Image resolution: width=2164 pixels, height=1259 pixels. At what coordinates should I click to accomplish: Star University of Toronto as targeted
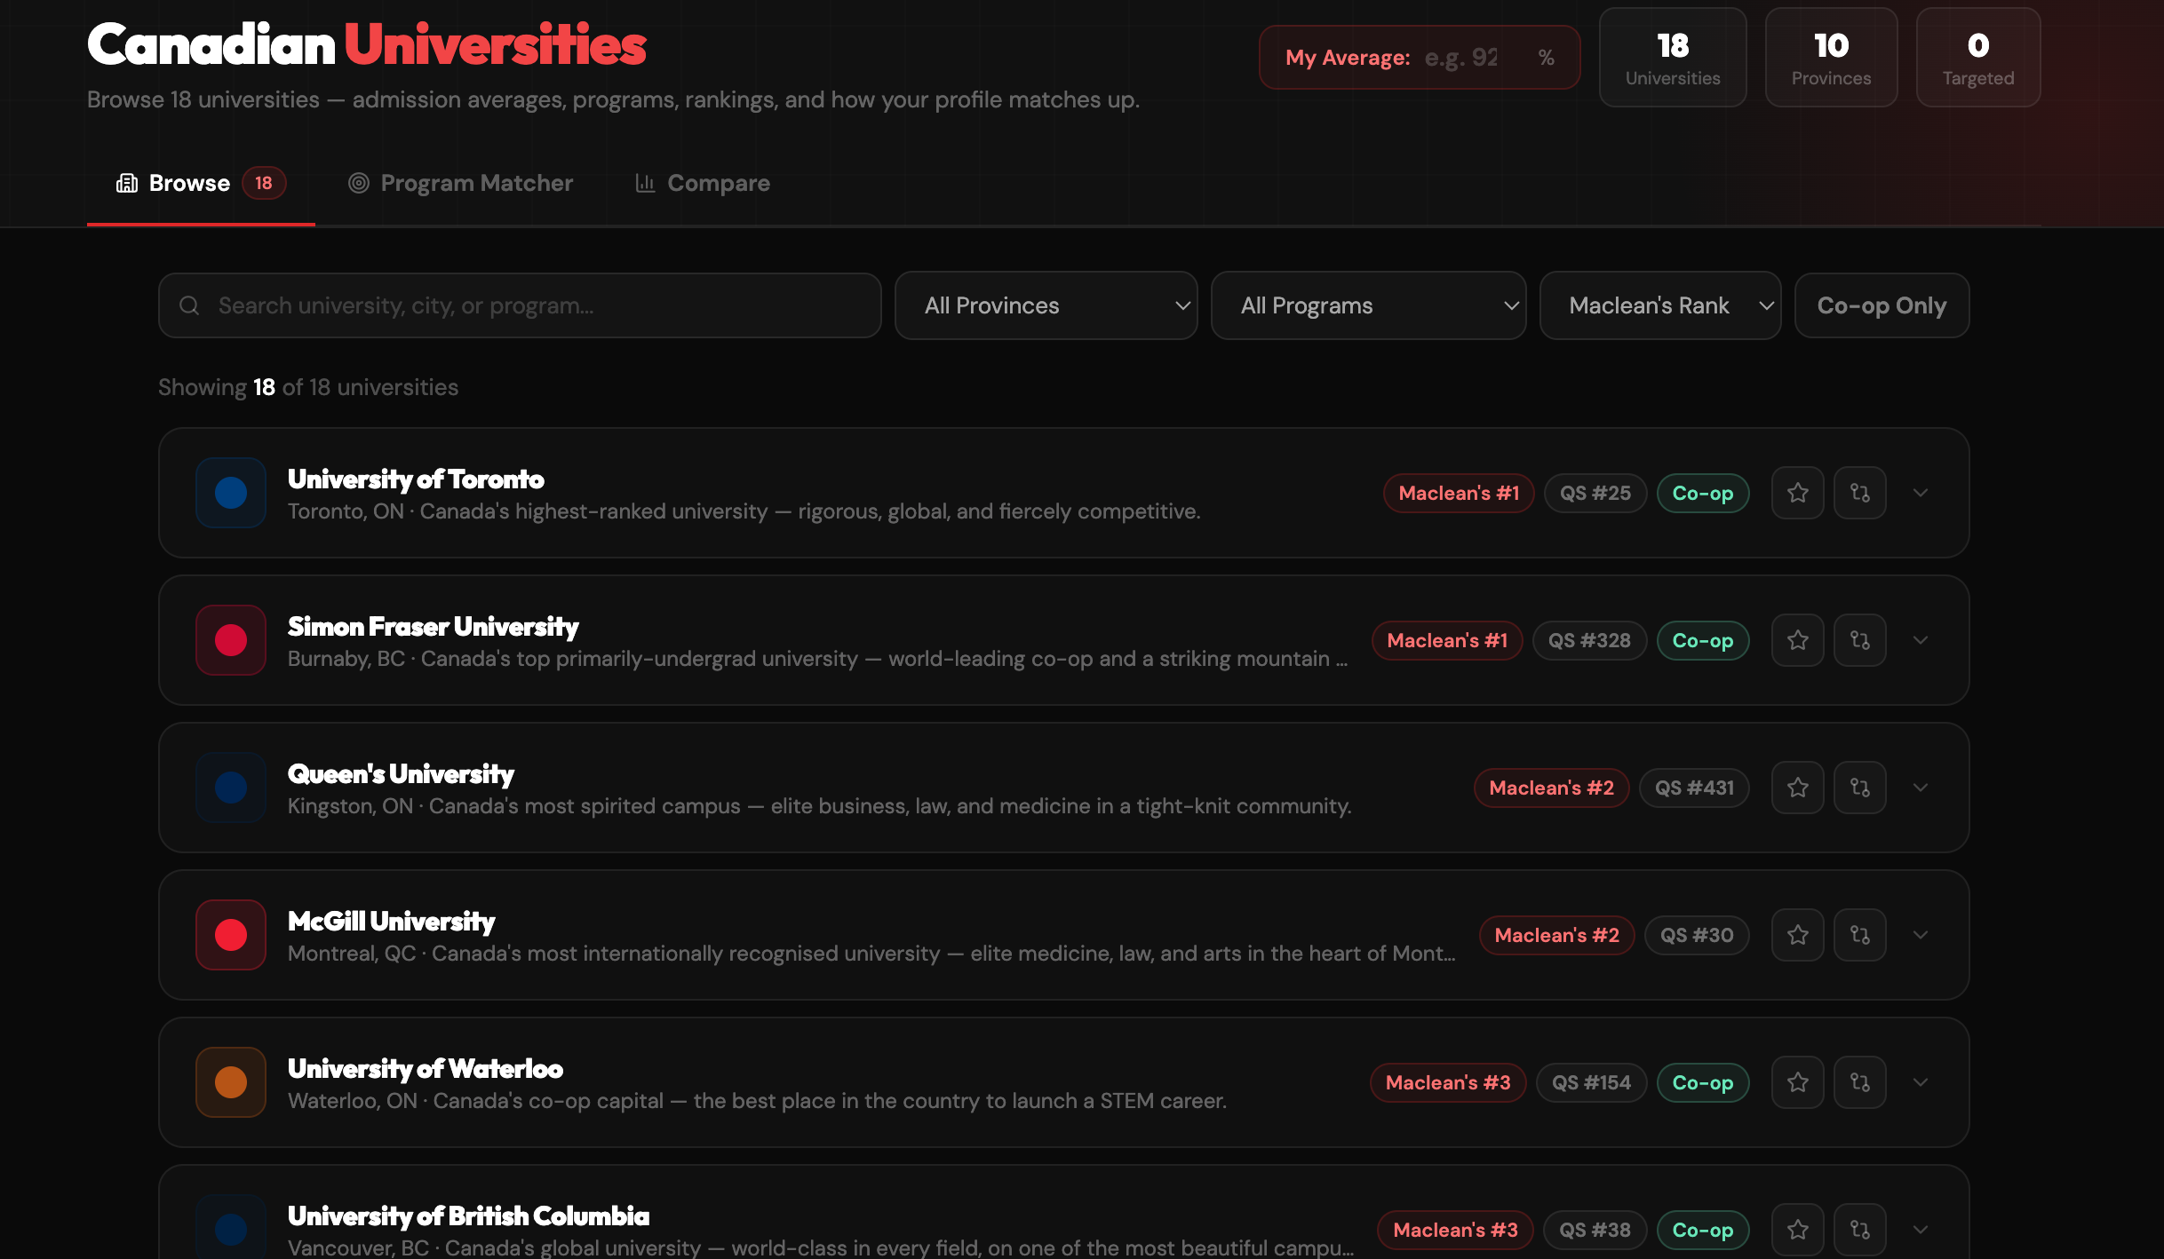click(x=1797, y=493)
